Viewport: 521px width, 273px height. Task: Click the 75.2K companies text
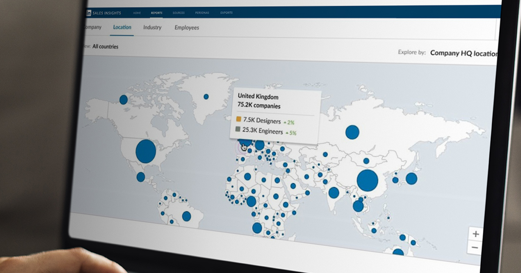point(259,106)
